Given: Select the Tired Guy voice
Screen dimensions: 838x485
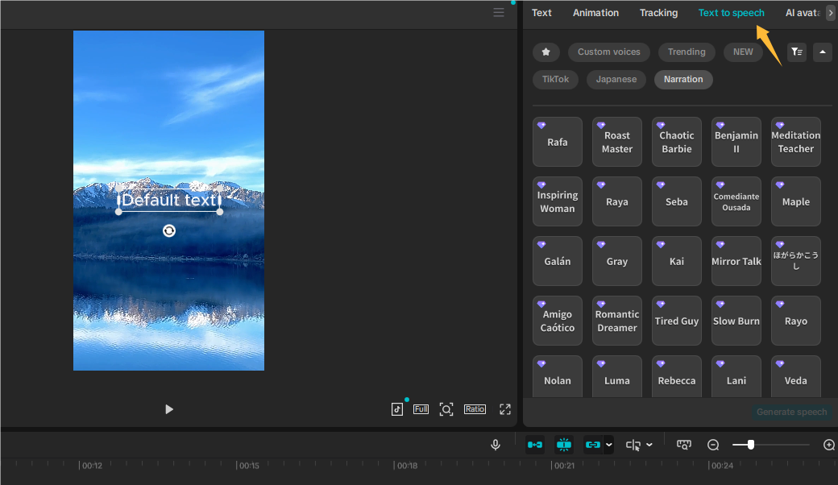Looking at the screenshot, I should [677, 321].
